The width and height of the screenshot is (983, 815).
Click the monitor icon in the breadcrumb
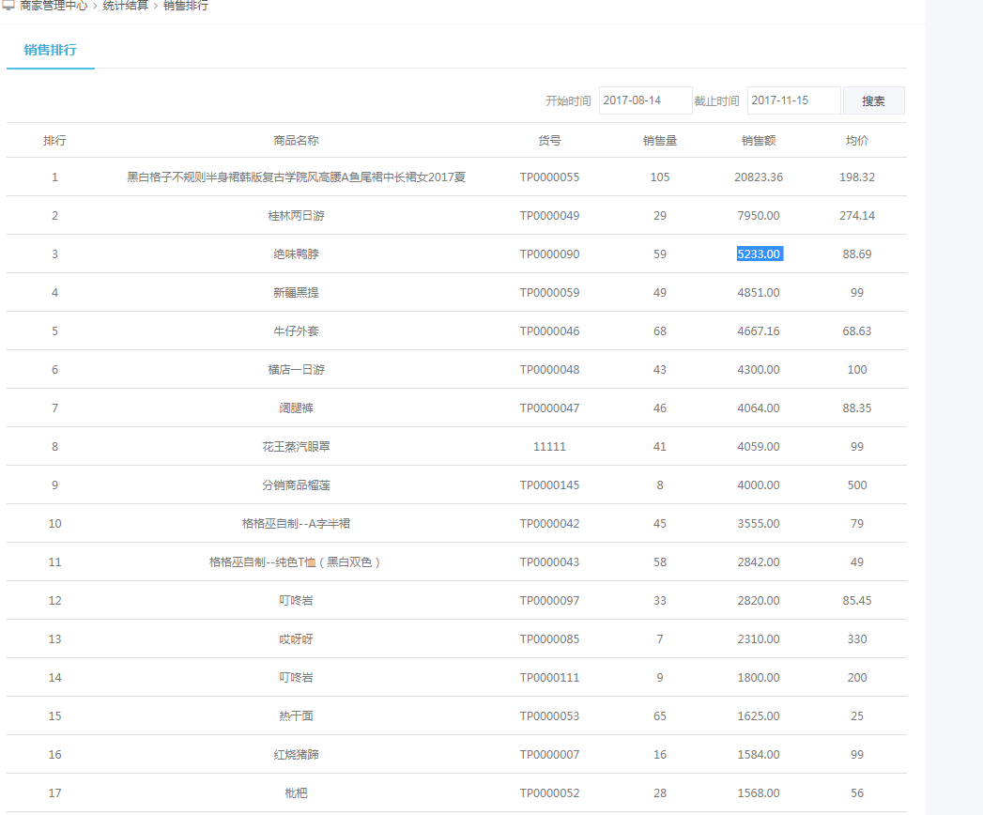[x=8, y=6]
